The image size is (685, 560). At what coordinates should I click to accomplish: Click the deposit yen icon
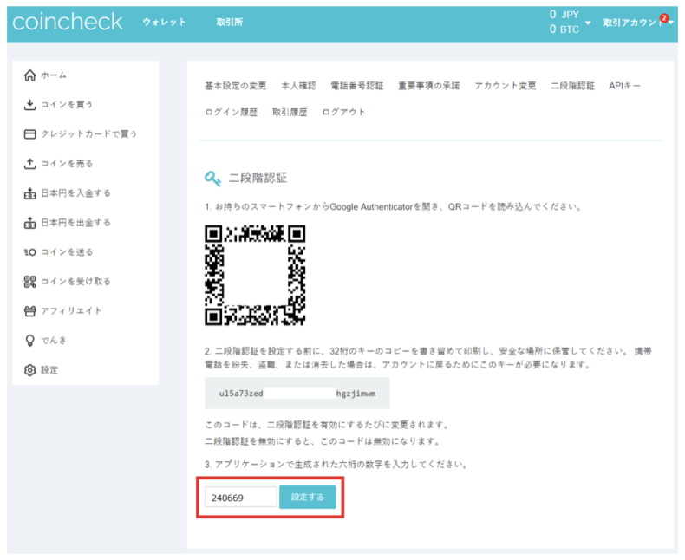coord(29,193)
